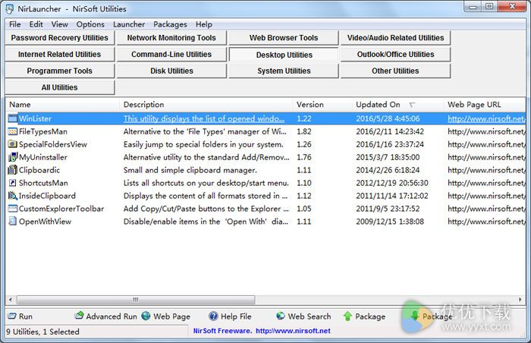Open the Launcher menu
Screen dimensions: 531x343
coord(129,24)
